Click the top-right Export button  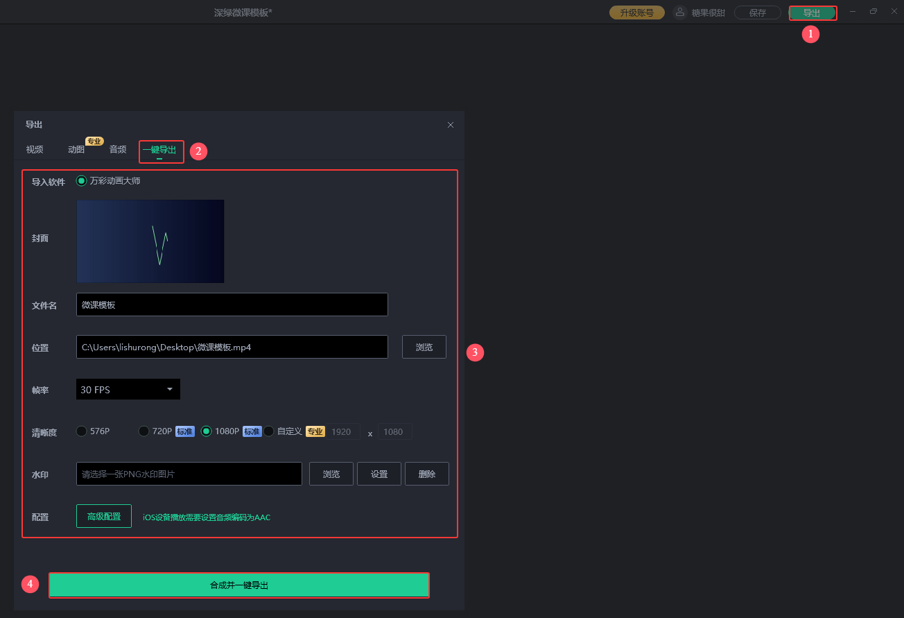point(812,12)
